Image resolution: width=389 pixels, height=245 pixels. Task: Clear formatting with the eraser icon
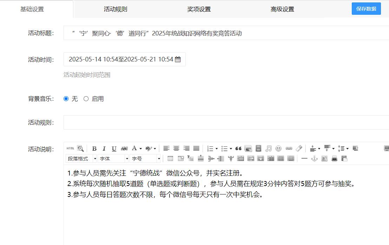299,148
